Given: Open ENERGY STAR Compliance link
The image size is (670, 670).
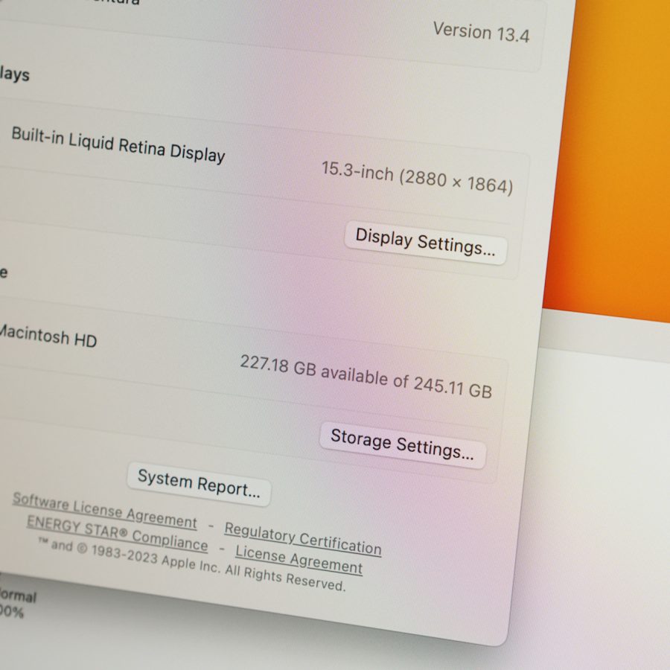Looking at the screenshot, I should pyautogui.click(x=117, y=533).
